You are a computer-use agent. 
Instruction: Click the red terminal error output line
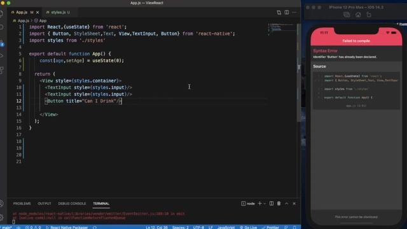click(x=99, y=214)
